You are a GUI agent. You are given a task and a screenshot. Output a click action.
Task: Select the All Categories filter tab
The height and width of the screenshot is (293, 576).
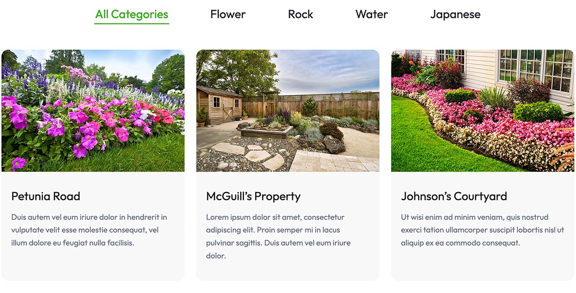132,15
